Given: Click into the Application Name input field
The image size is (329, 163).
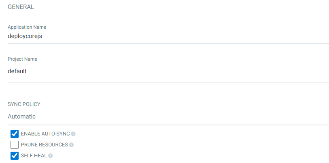Looking at the screenshot, I should click(168, 36).
